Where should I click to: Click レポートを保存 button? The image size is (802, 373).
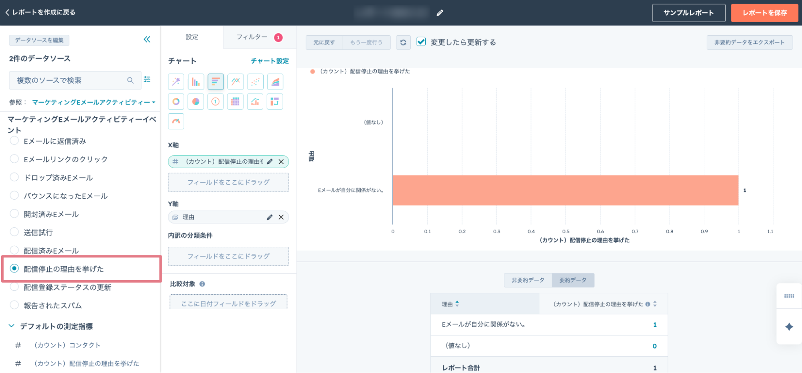[x=765, y=13]
